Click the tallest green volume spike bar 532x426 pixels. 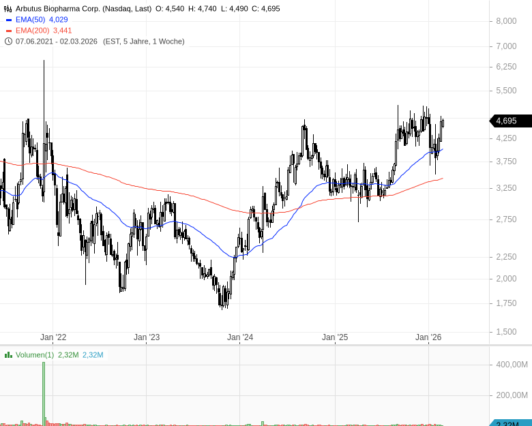pos(44,392)
